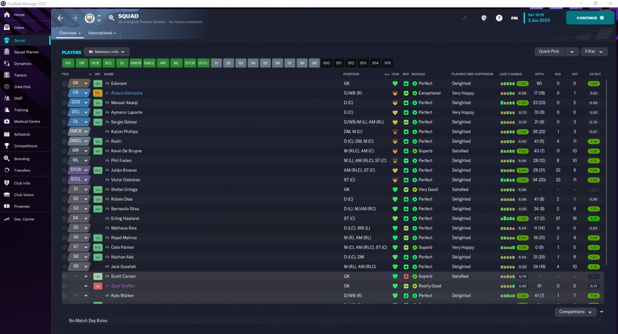
Task: Open the Club Vision page
Action: (25, 195)
